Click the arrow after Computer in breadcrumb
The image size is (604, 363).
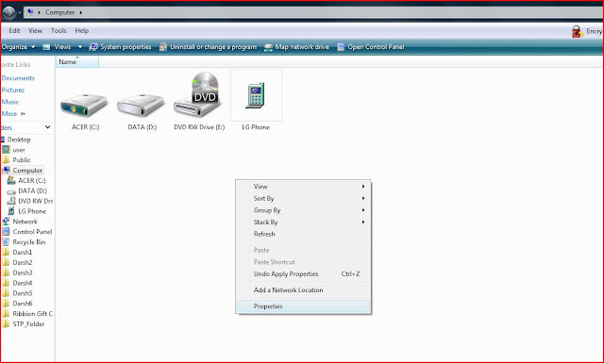[81, 12]
